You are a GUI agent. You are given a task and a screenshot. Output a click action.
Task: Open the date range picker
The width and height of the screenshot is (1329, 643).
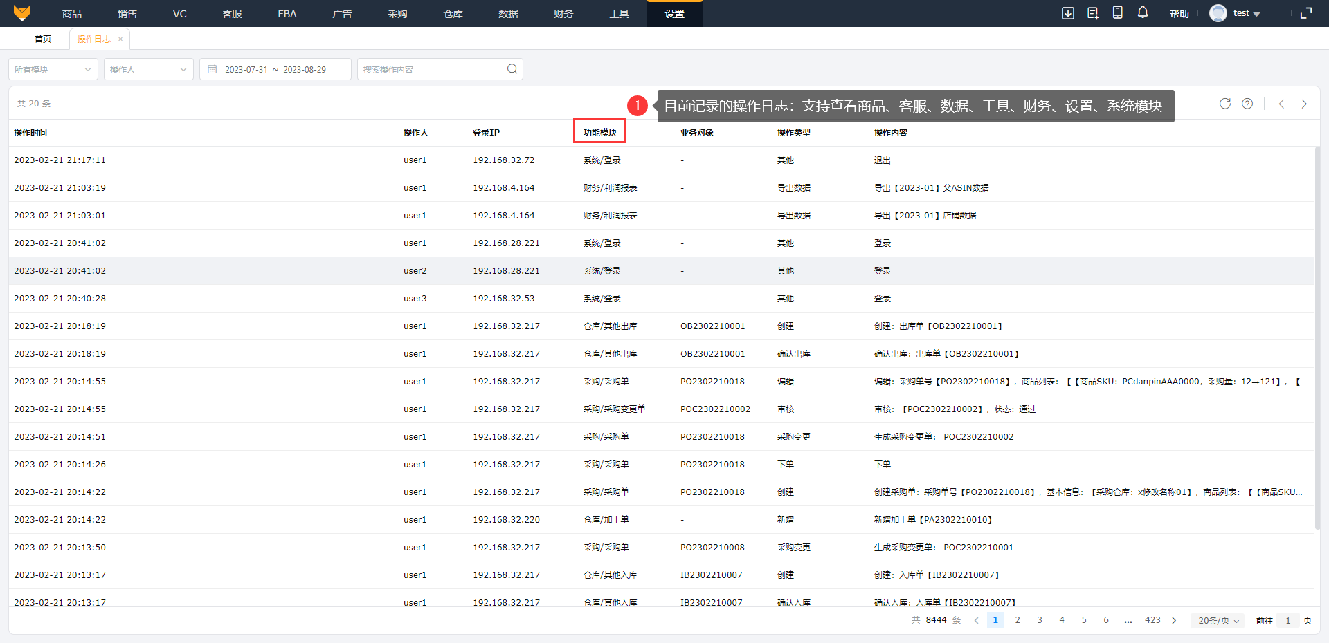click(275, 69)
